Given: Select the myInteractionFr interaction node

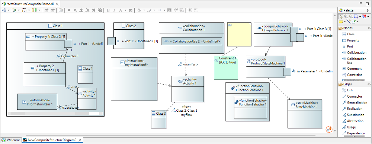Looking at the screenshot, I should [x=134, y=79].
